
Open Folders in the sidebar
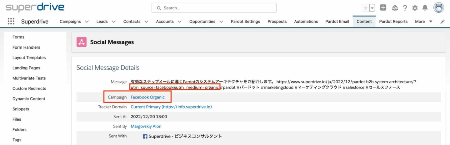(x=19, y=130)
